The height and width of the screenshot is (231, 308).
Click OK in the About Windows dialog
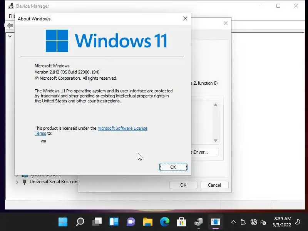tap(173, 167)
